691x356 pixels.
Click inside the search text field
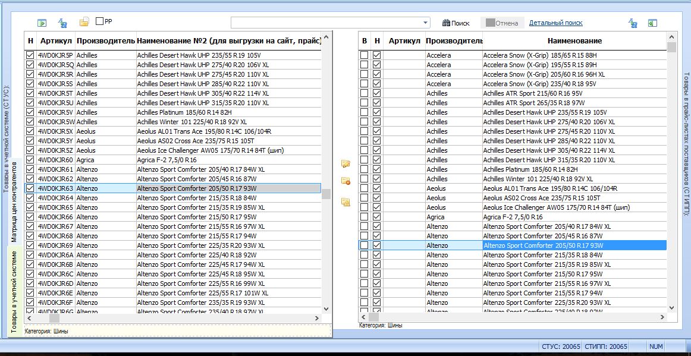click(x=326, y=23)
